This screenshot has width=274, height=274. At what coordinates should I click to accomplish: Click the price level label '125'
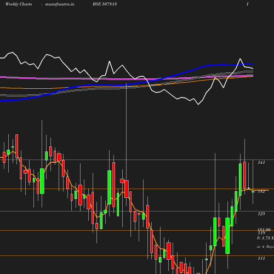[x=261, y=214]
